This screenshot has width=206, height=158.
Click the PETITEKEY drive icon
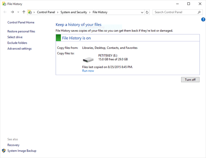point(88,59)
